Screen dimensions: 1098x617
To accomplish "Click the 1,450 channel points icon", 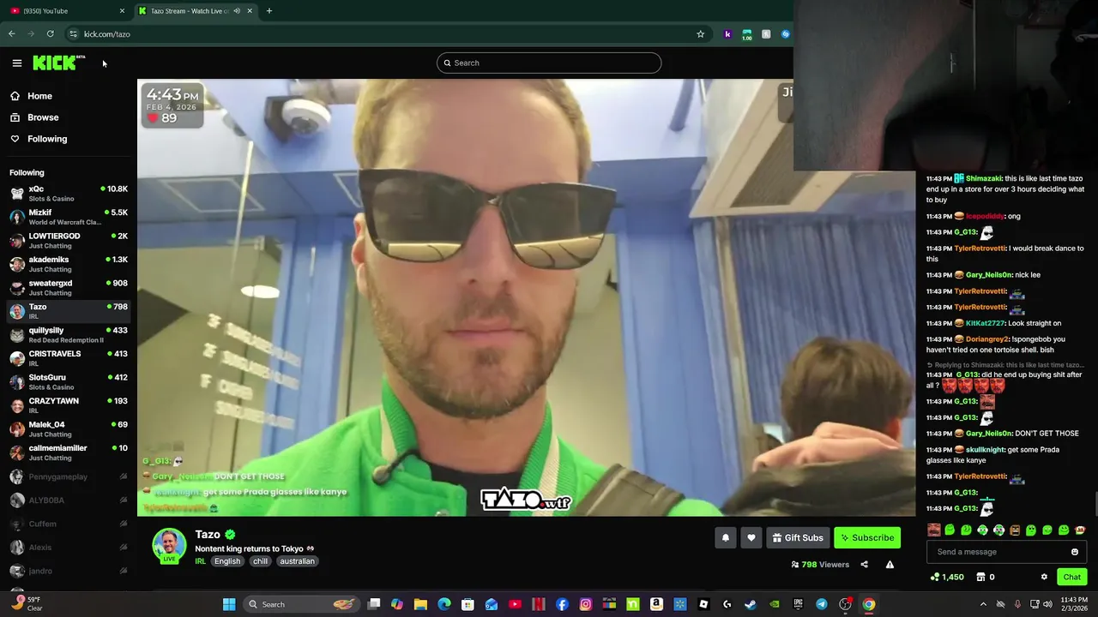I will click(935, 577).
